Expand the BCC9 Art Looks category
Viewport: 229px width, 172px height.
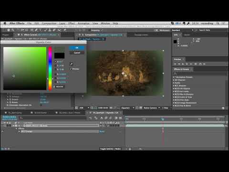coord(174,91)
